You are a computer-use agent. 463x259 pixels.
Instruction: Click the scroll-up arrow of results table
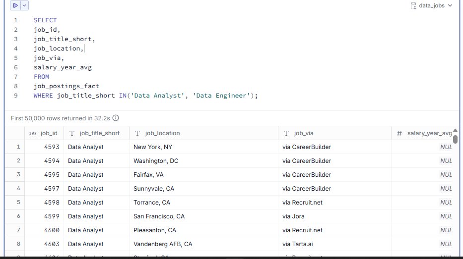[456, 131]
